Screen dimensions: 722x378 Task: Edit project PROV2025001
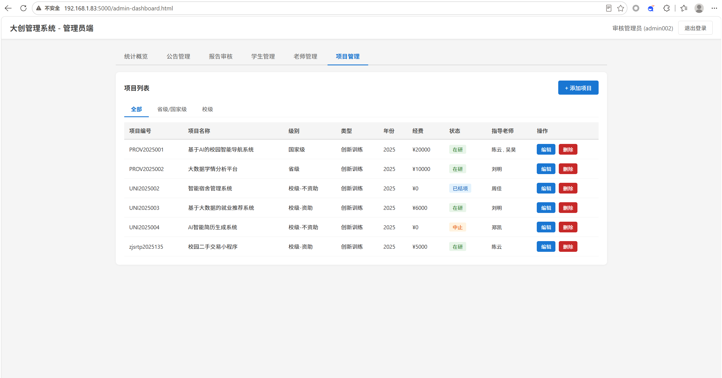(546, 150)
